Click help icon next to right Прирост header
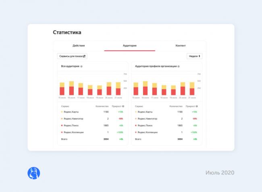The height and width of the screenshot is (192, 262). 197,106
